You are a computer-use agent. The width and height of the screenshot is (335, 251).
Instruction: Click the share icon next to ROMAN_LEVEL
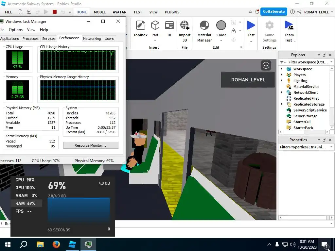click(x=299, y=12)
